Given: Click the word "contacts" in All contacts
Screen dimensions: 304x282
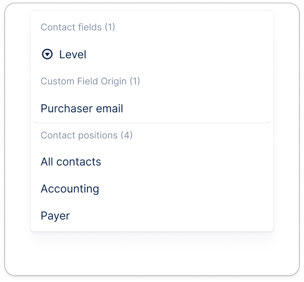Looking at the screenshot, I should click(79, 162).
